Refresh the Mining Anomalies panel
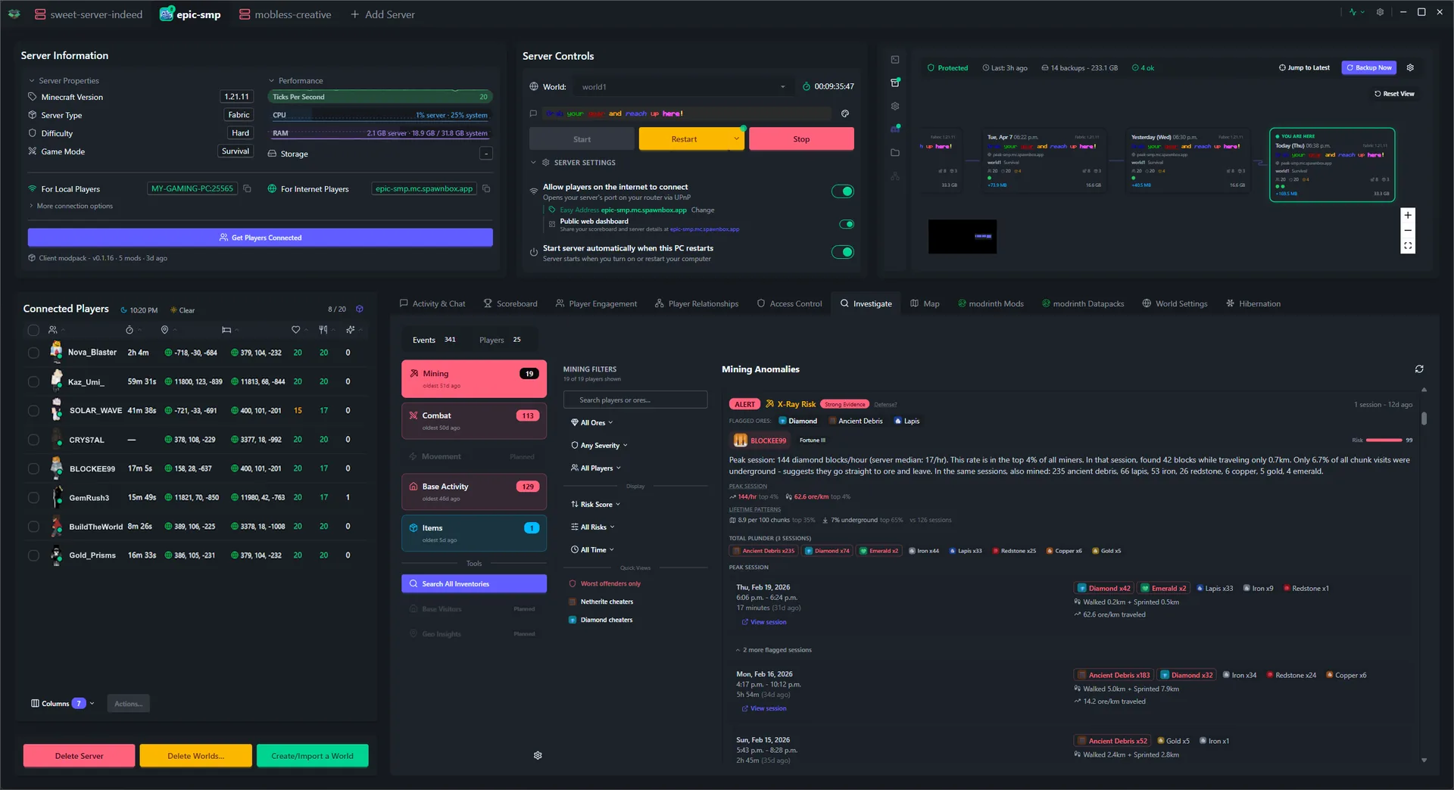The height and width of the screenshot is (790, 1454). click(1421, 369)
